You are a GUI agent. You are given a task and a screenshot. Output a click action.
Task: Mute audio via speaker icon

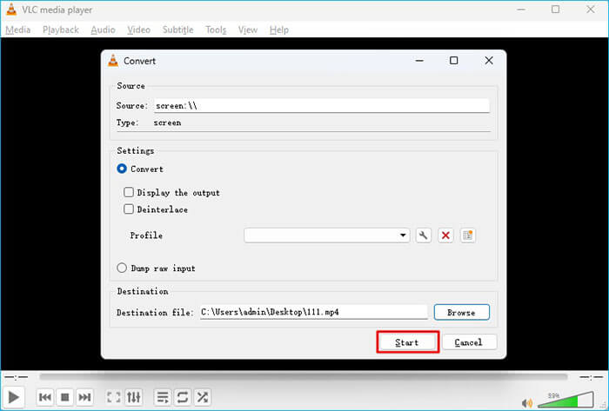(527, 403)
